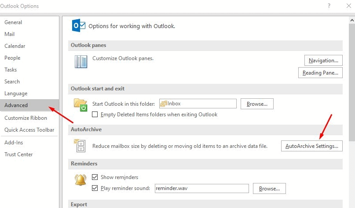The width and height of the screenshot is (355, 208).
Task: Click the 'Outlook panes' section heading
Action: [x=88, y=45]
